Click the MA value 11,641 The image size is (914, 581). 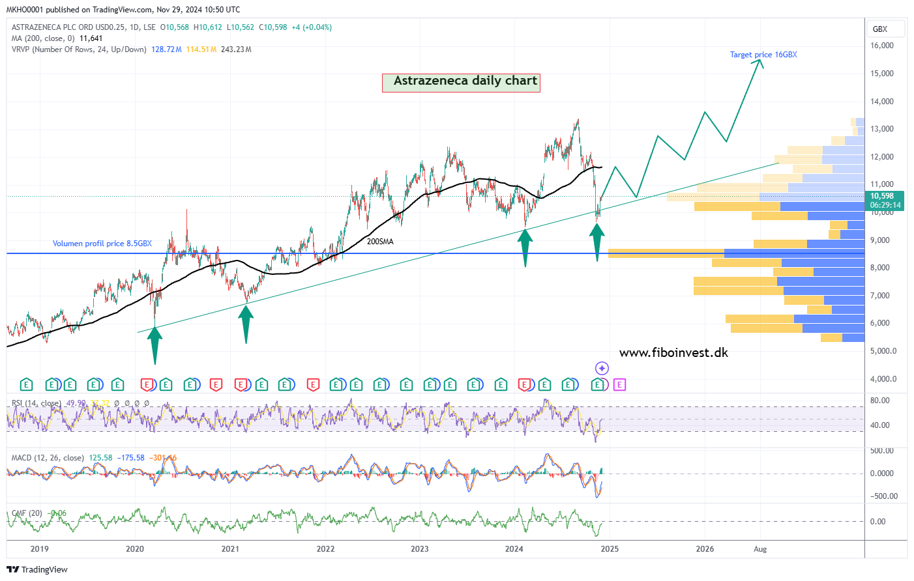coord(91,38)
